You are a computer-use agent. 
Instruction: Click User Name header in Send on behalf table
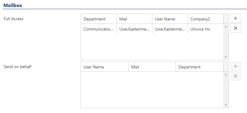tap(105, 67)
